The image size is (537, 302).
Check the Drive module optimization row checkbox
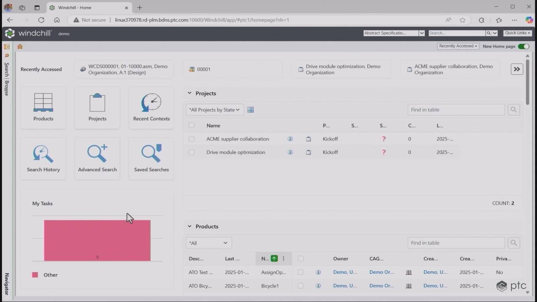(192, 152)
